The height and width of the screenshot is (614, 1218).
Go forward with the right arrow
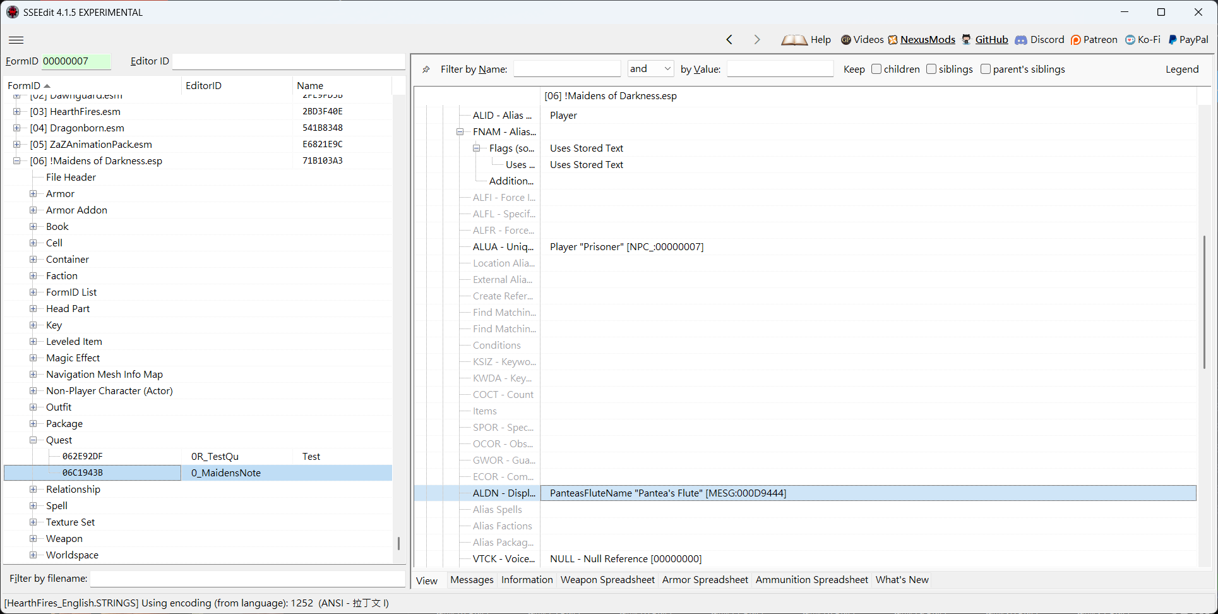coord(757,40)
